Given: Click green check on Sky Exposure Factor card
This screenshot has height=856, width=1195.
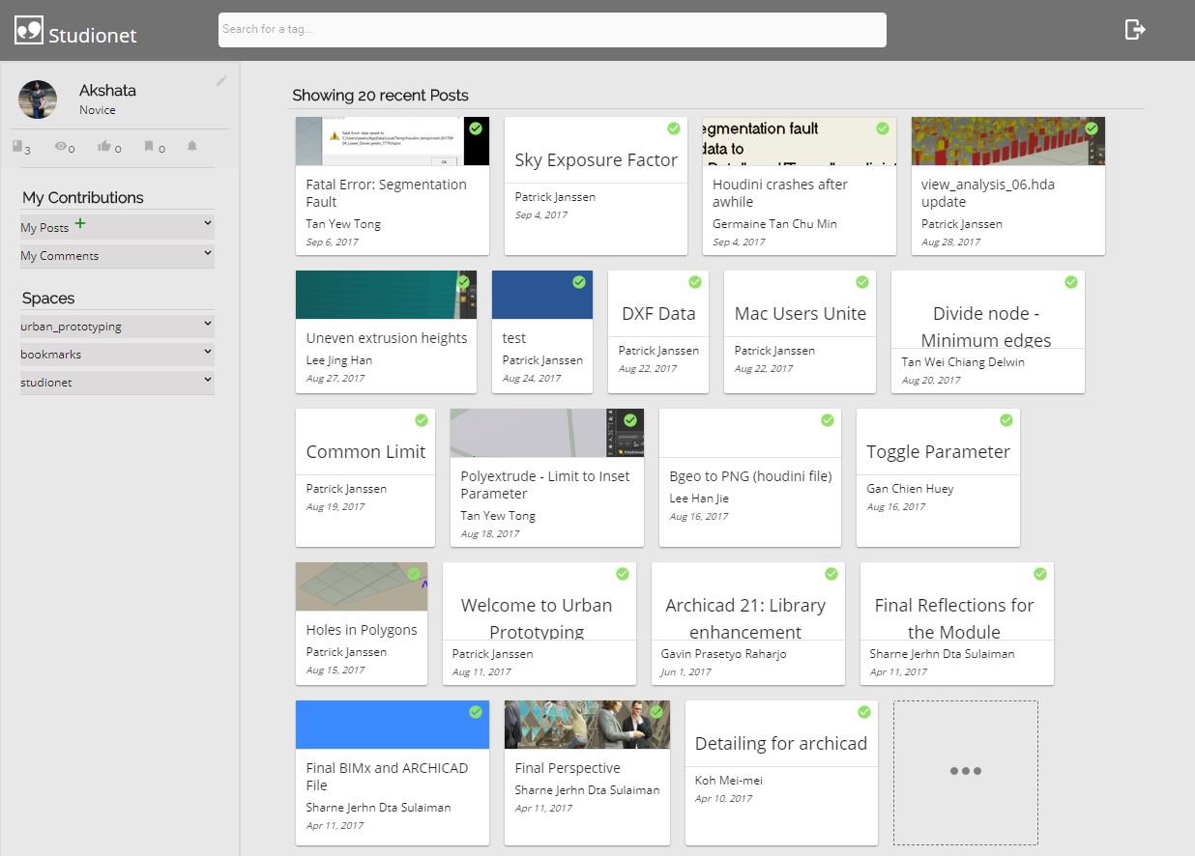Looking at the screenshot, I should [x=674, y=128].
